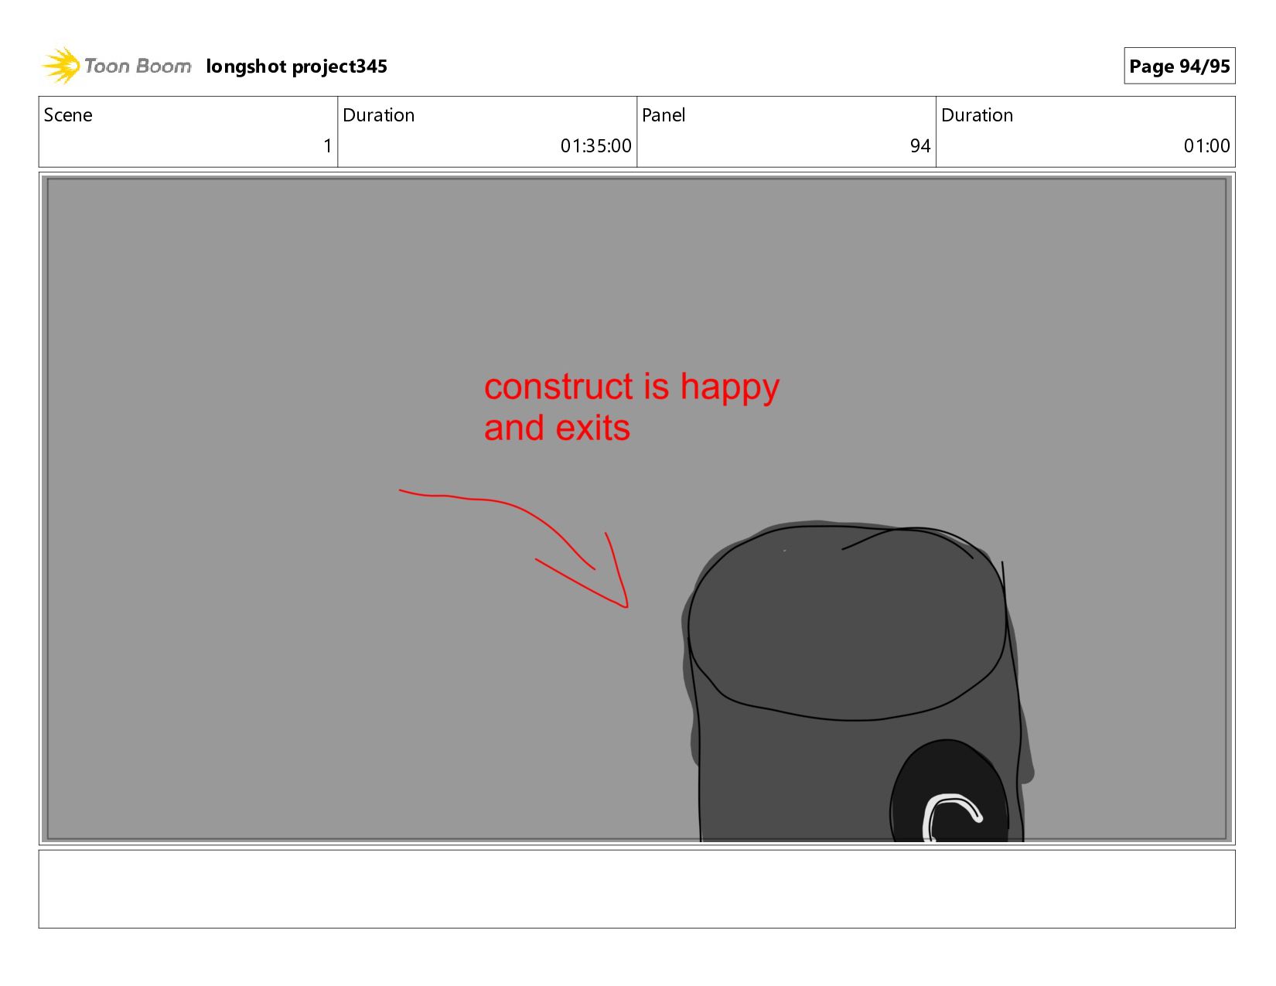Screen dimensions: 1276x986
Task: Click the 'Page 94/95' indicator
Action: [x=1179, y=66]
